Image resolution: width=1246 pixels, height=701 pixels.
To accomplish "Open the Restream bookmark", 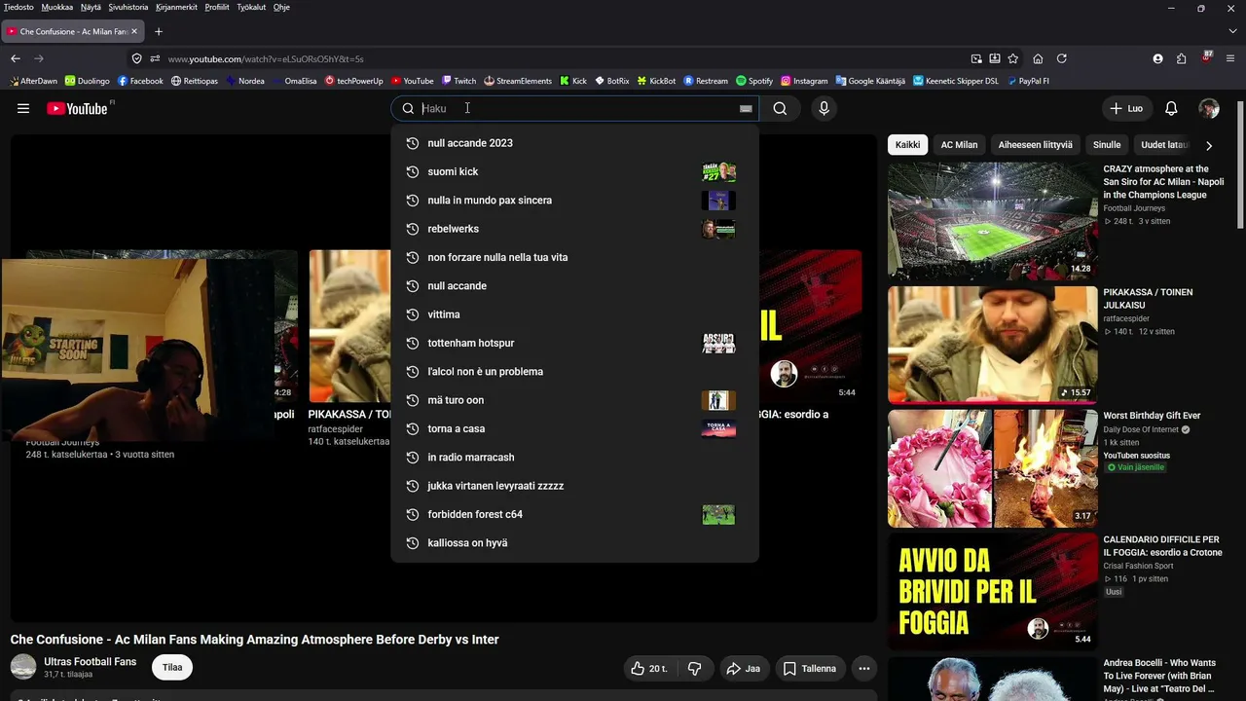I will (x=706, y=81).
